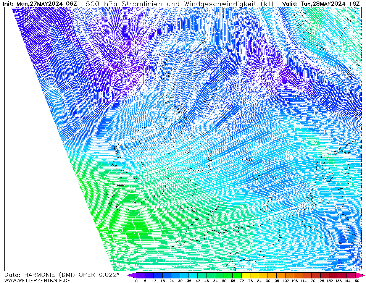Click the dark red legend swatch between 132 and 138

point(334,275)
